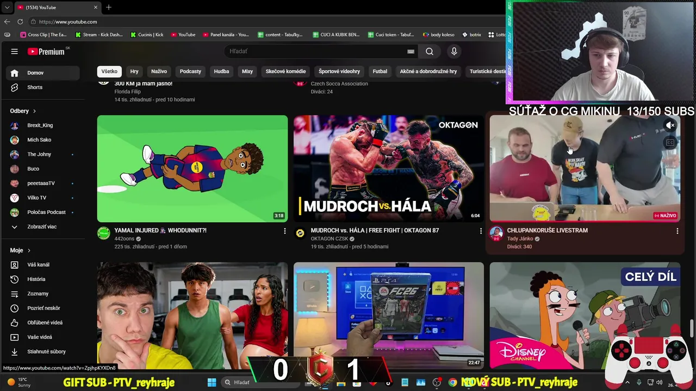Viewport: 696px width, 391px height.
Task: Open MUDROCH vs. HÁLA FREE FIGHT title
Action: tap(375, 231)
